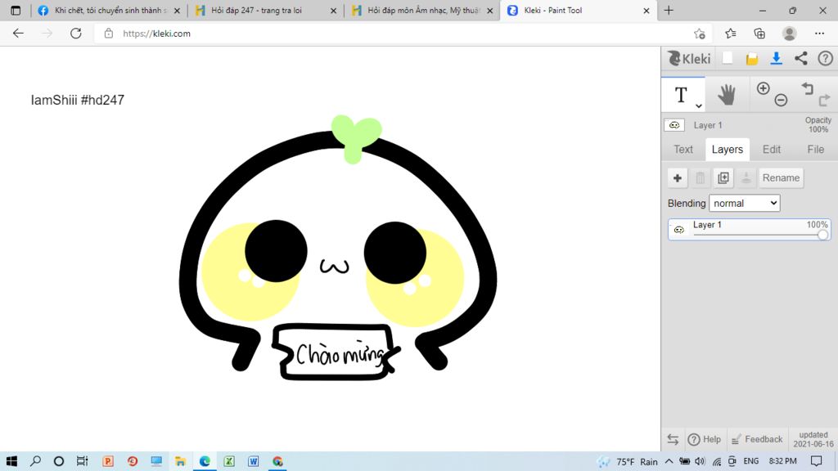Merge layer down
The height and width of the screenshot is (471, 838).
pyautogui.click(x=746, y=177)
